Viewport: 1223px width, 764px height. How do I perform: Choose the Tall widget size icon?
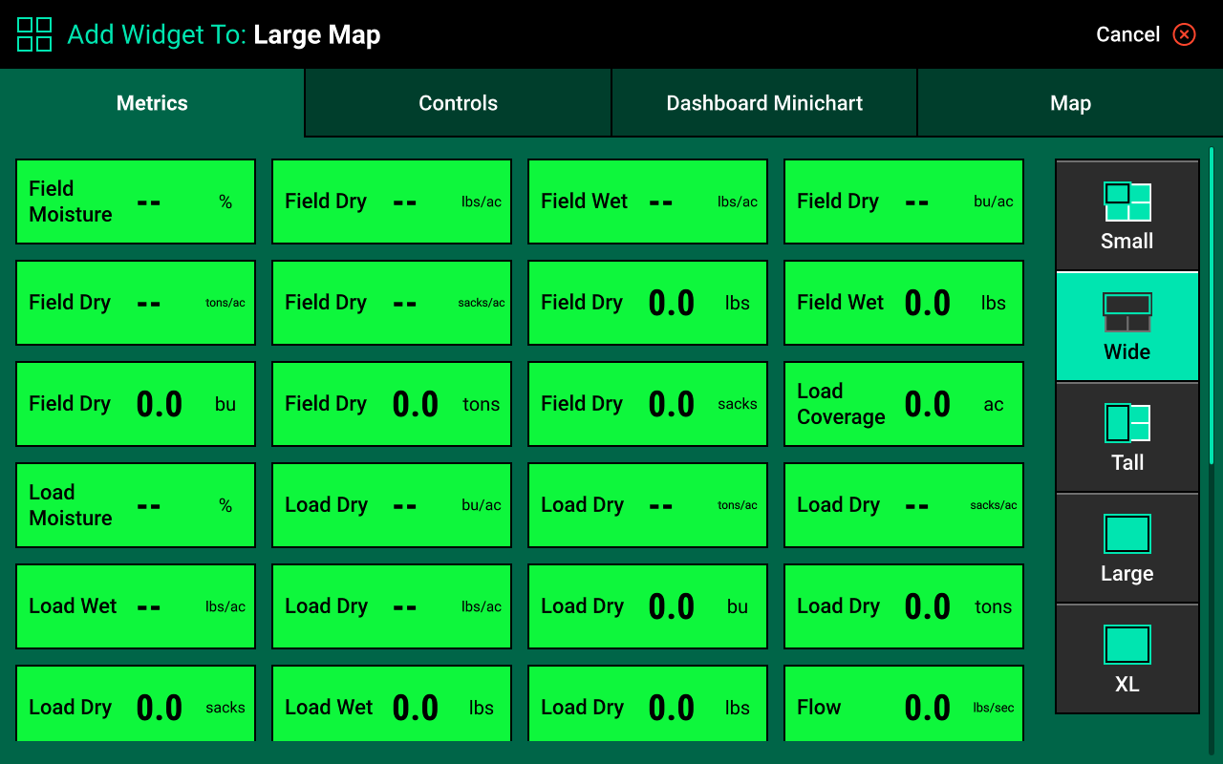1126,423
